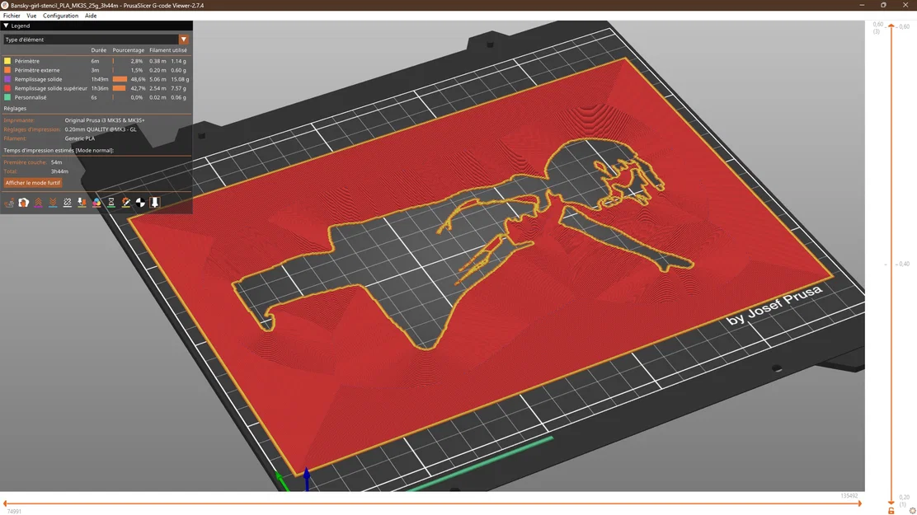917x515 pixels.
Task: Toggle print pauses hourglass icon
Action: click(x=111, y=202)
